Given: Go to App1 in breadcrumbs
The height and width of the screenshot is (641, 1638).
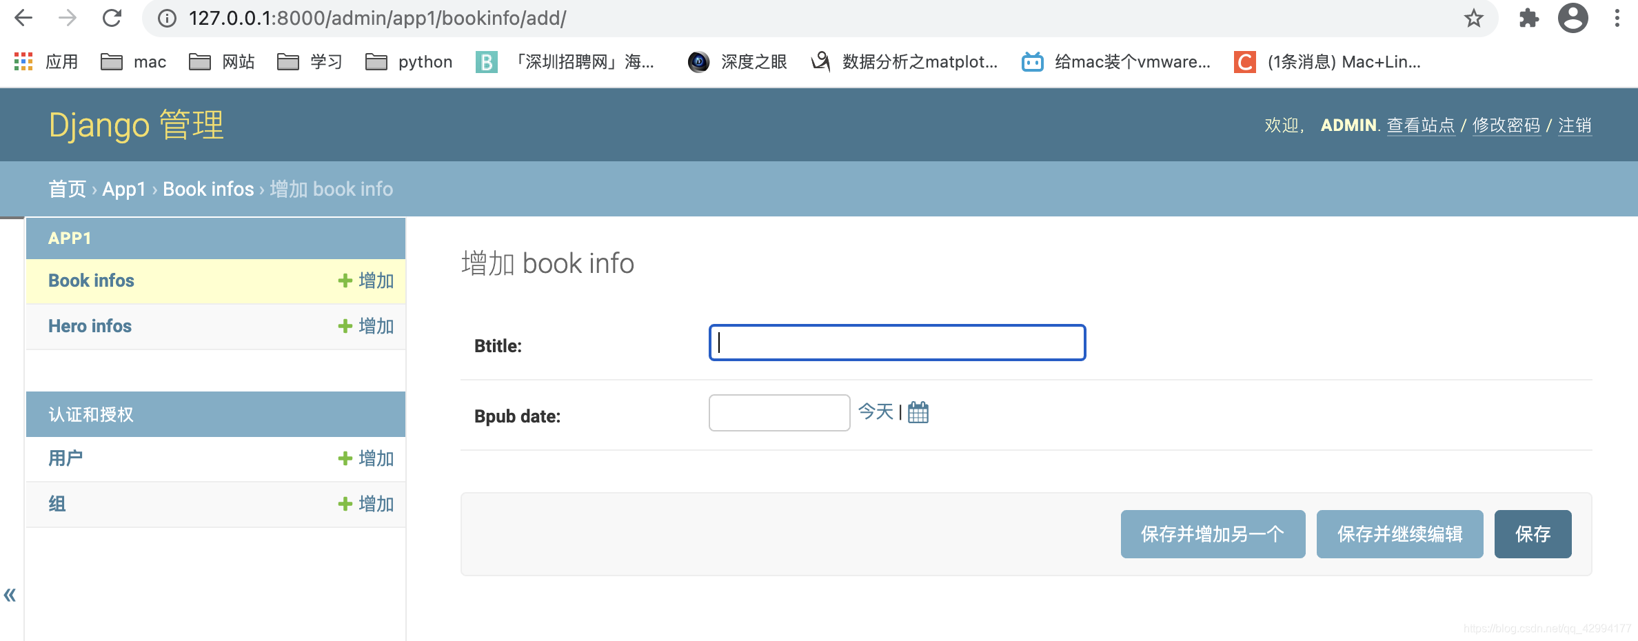Looking at the screenshot, I should (124, 189).
